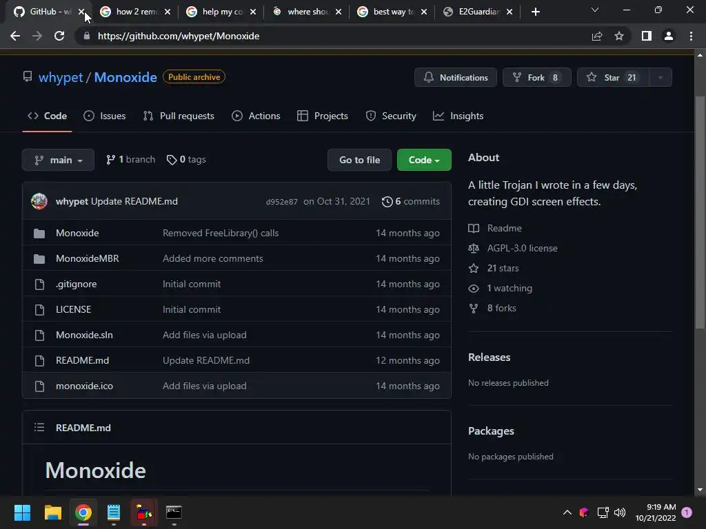
Task: Open the Chrome profile icon
Action: click(669, 36)
